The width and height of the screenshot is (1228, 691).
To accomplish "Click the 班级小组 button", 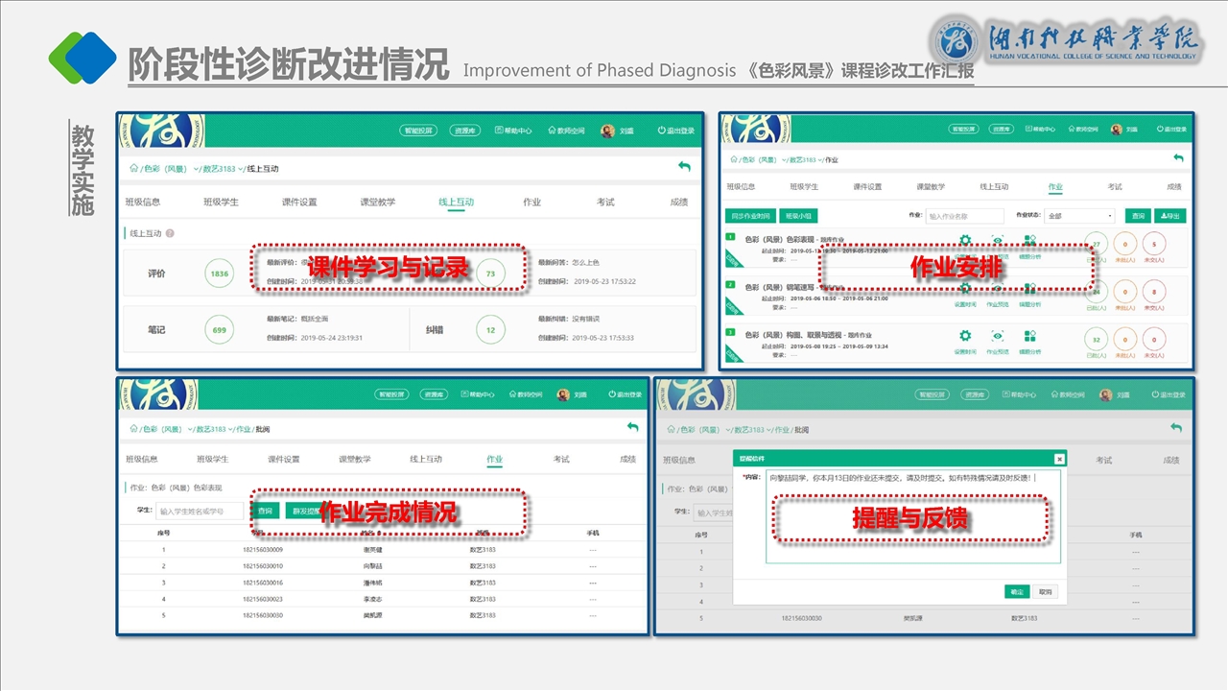I will (798, 216).
